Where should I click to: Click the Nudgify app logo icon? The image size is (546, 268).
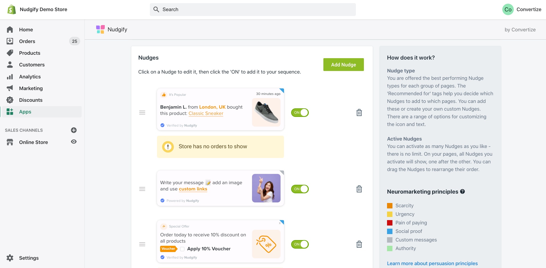point(100,29)
